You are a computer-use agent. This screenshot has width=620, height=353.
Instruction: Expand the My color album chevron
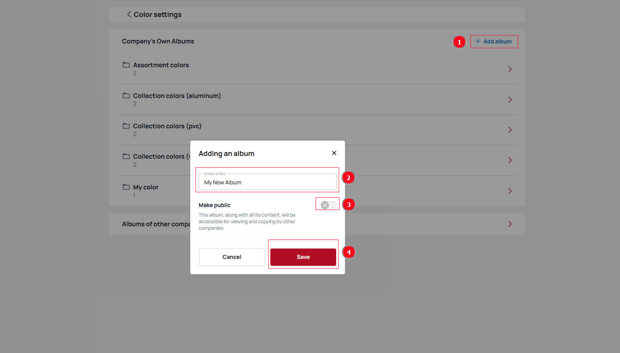click(x=510, y=191)
